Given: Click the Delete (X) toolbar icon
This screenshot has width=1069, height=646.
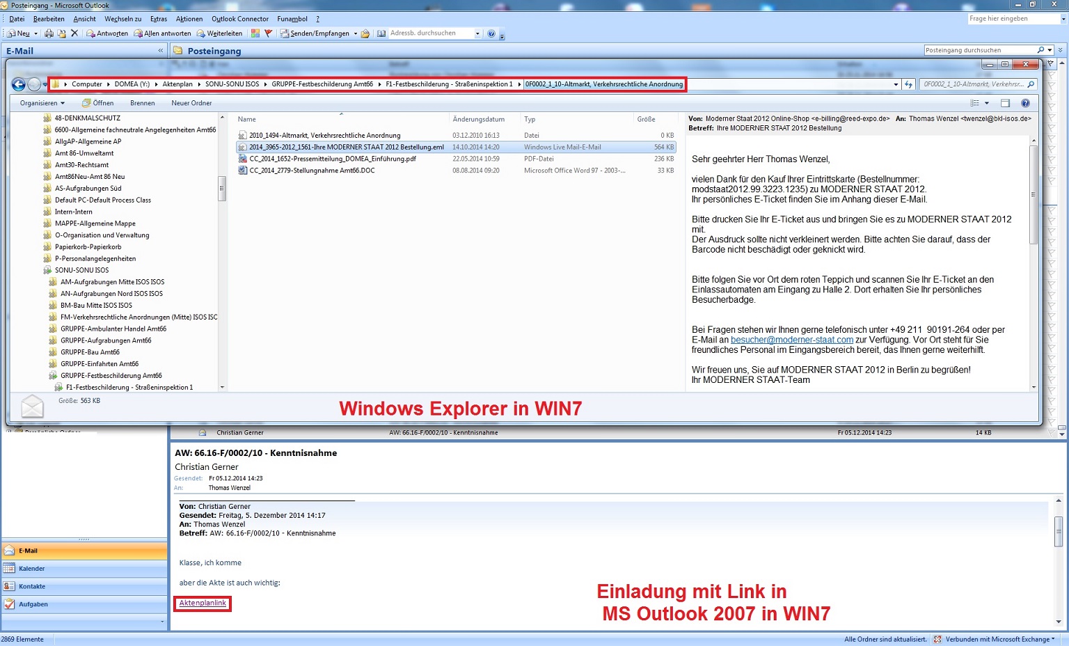Looking at the screenshot, I should pyautogui.click(x=74, y=33).
